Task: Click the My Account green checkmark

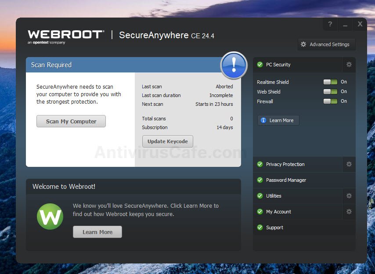Action: (x=260, y=212)
